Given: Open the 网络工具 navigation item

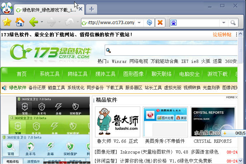Looking at the screenshot, I should click(77, 74).
